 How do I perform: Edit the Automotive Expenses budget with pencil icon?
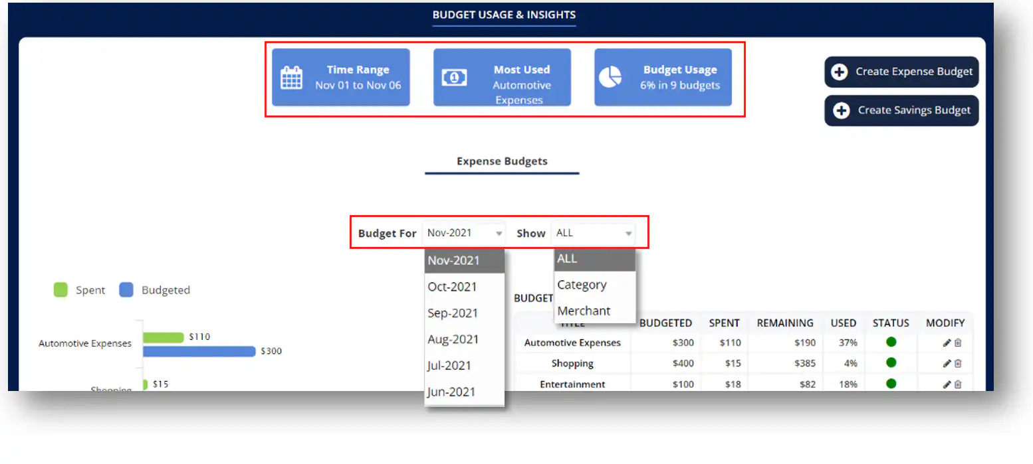coord(947,343)
